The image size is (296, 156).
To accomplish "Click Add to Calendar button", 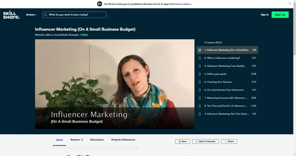I will click(x=205, y=142).
